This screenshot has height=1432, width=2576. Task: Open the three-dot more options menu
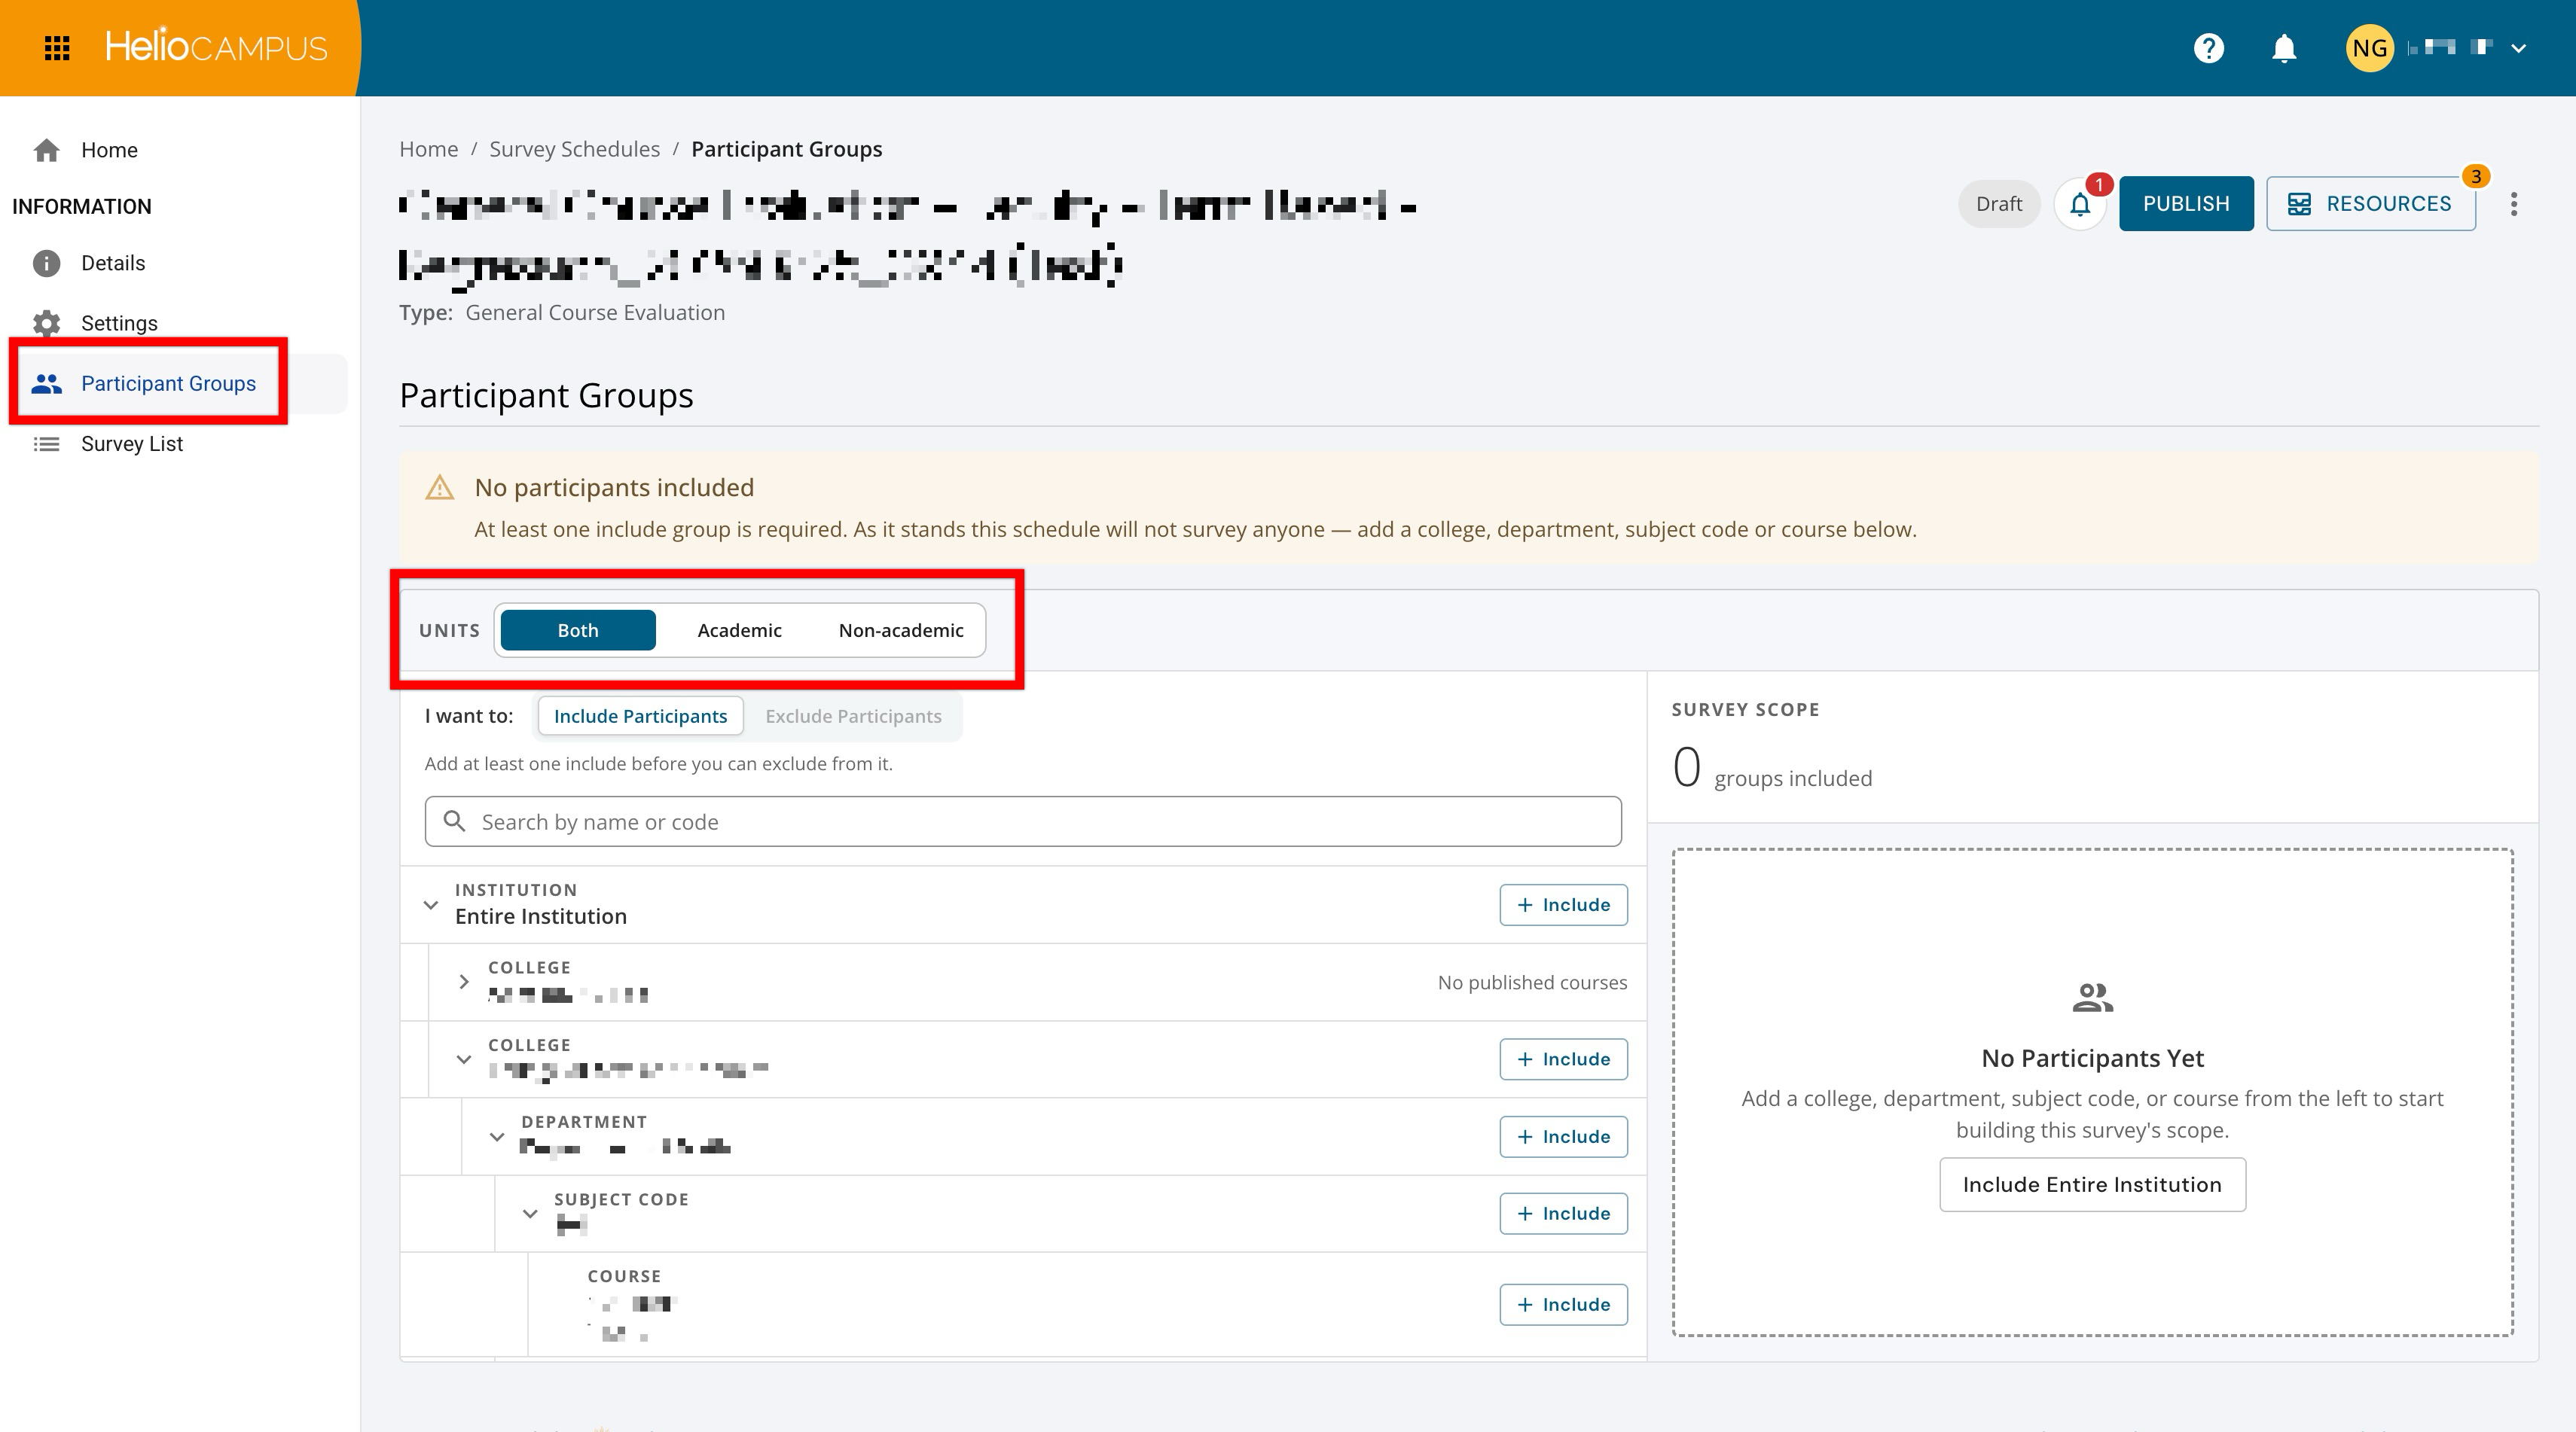point(2514,204)
